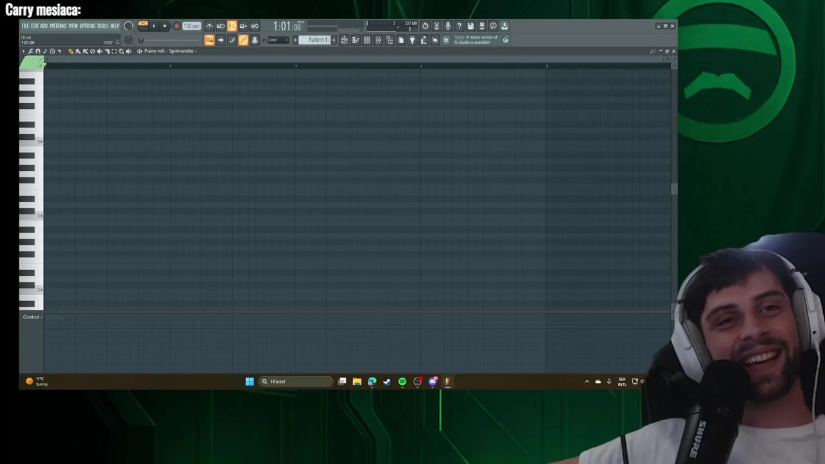Open piano roll tools wrench icon

click(x=30, y=51)
